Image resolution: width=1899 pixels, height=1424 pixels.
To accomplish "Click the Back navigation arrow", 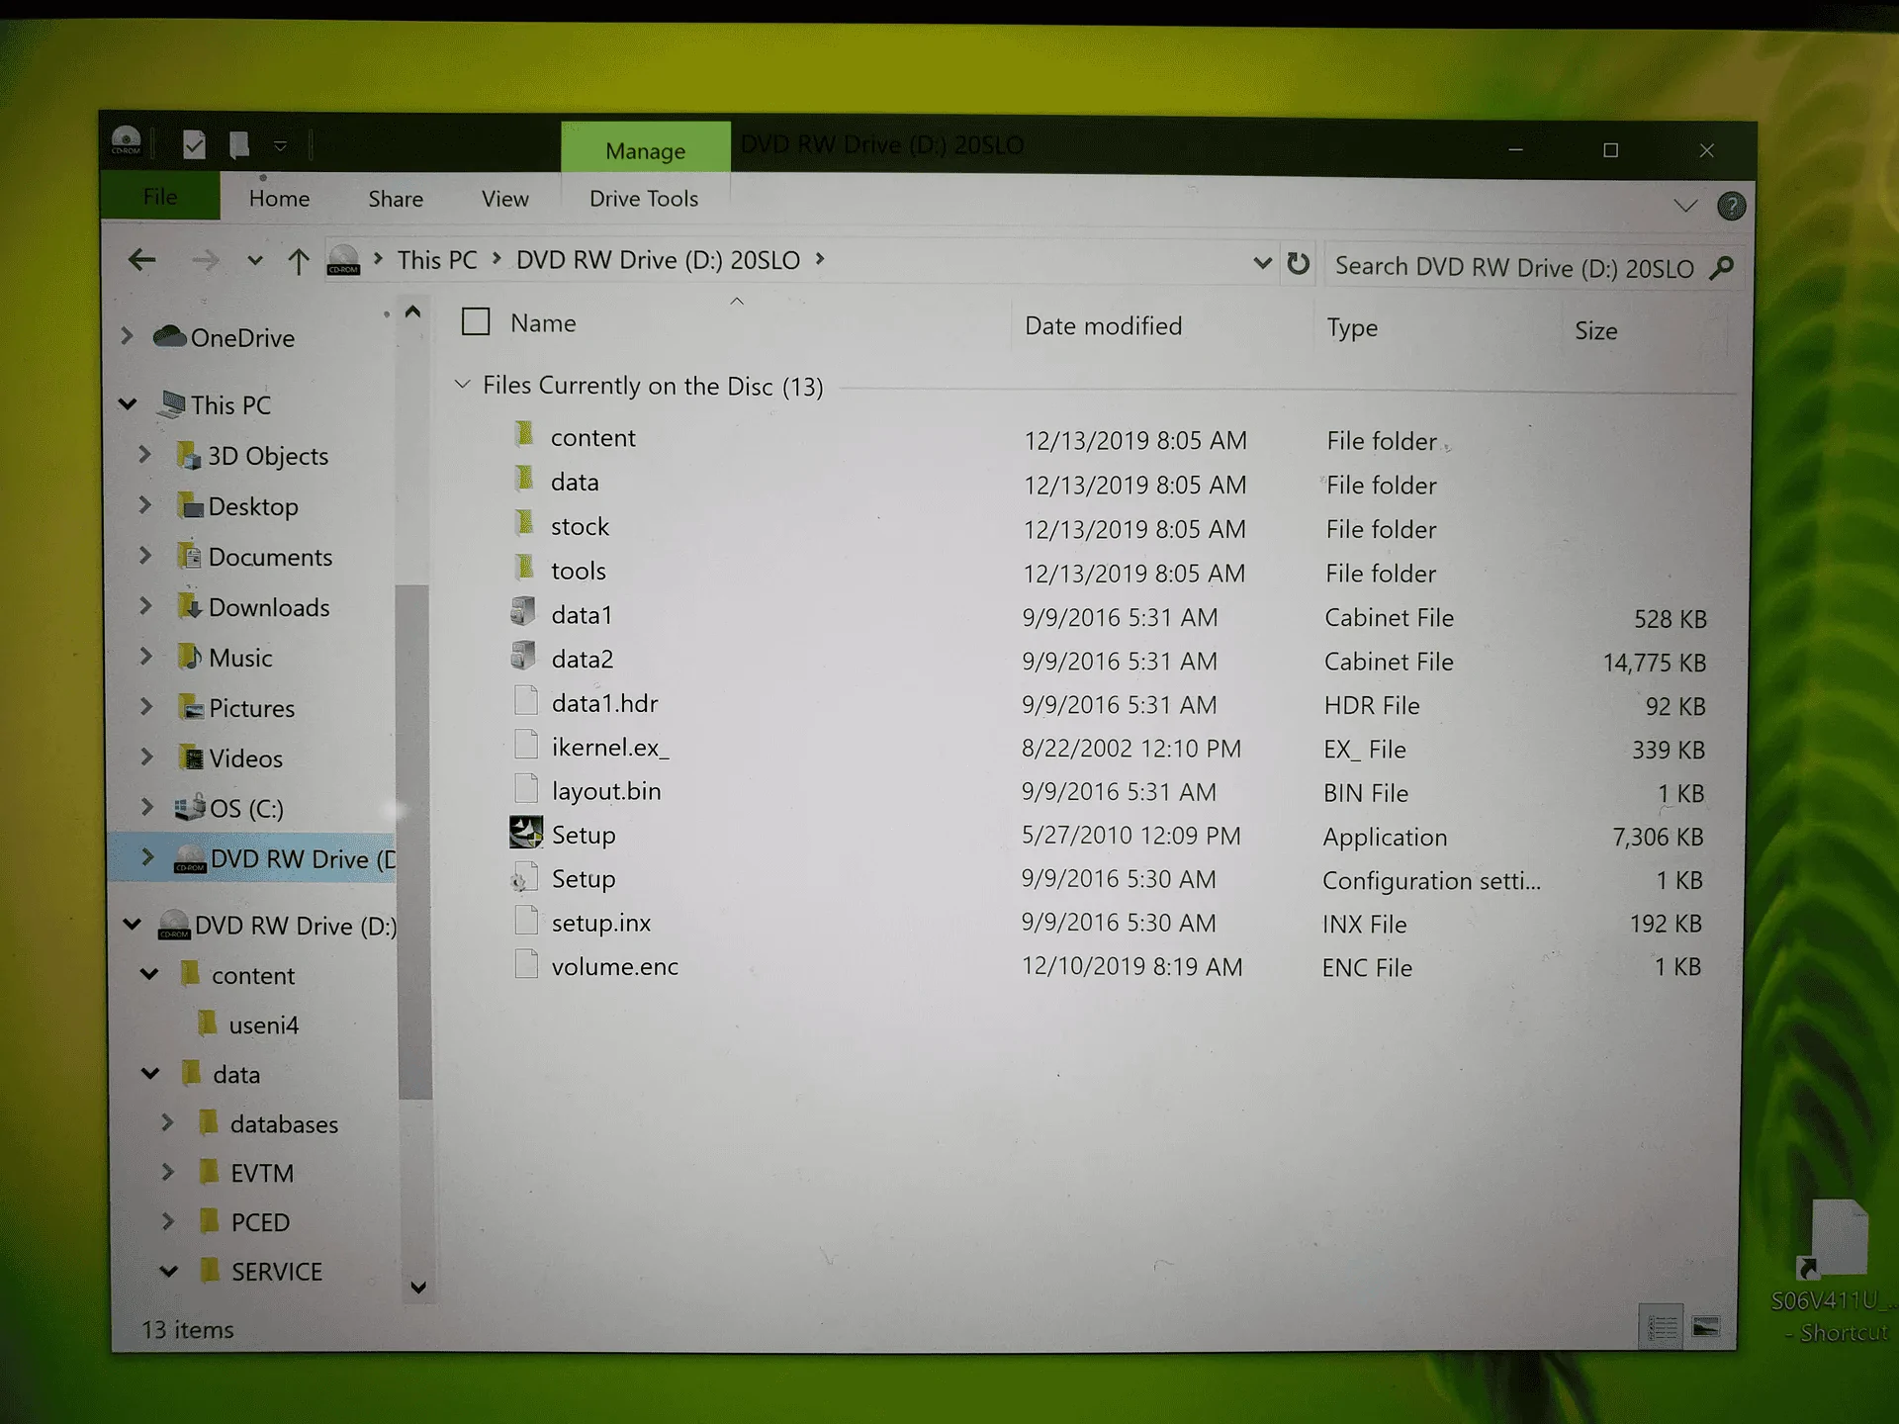I will pyautogui.click(x=142, y=260).
